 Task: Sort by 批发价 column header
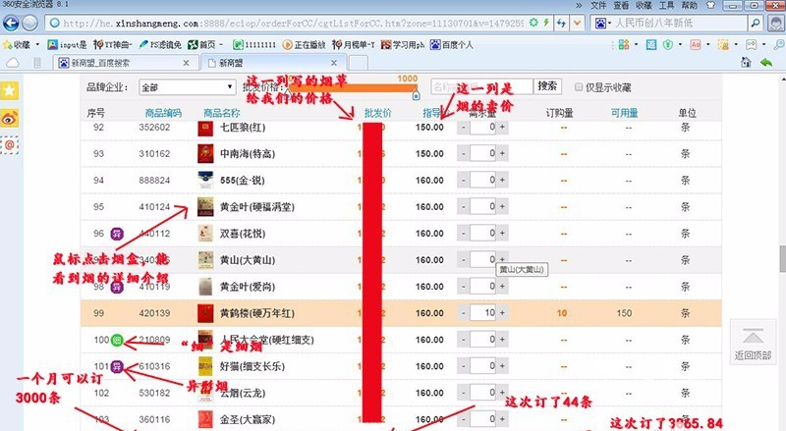377,113
